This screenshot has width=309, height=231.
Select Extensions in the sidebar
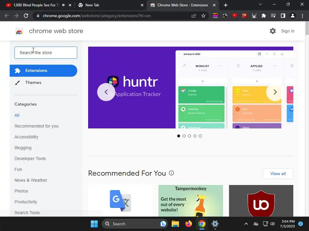coord(43,70)
